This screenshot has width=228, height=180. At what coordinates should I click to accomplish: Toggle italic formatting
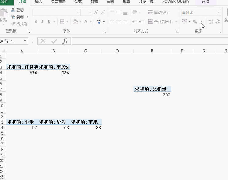(x=42, y=22)
